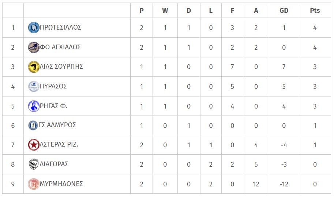Select the F column header
Viewport: 334px width, 197px height.
click(232, 11)
